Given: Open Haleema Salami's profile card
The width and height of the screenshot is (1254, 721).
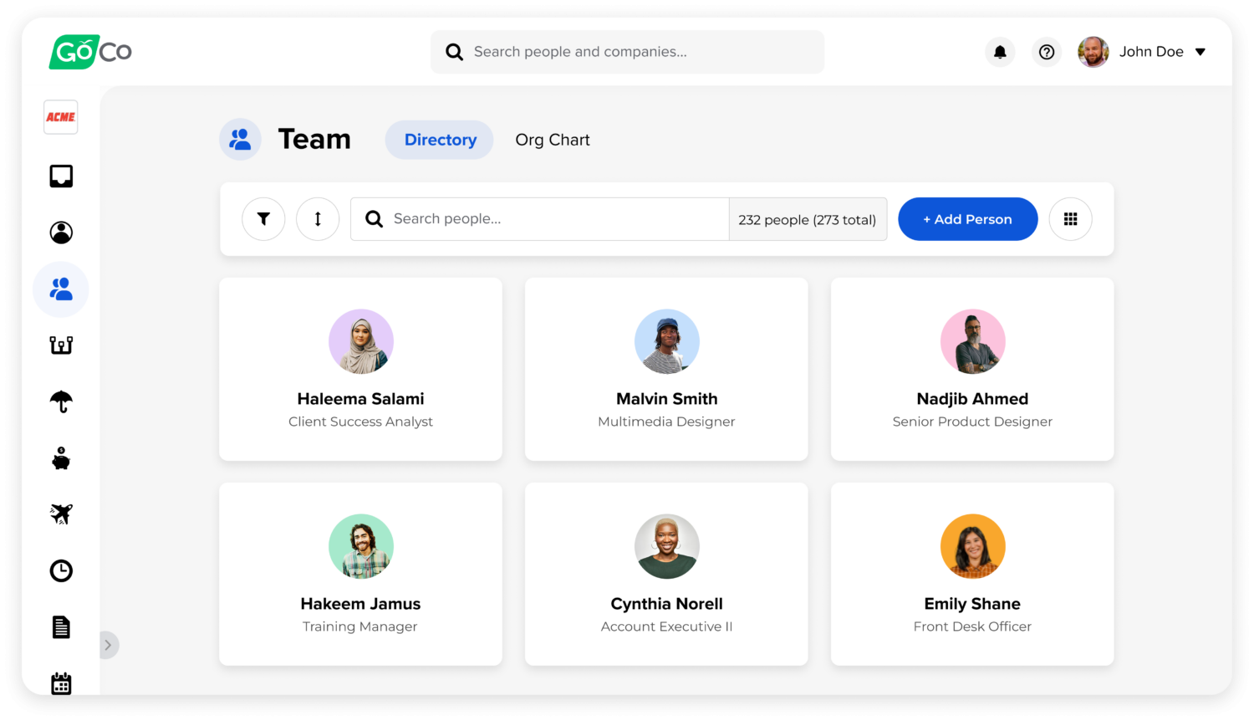Looking at the screenshot, I should click(361, 369).
